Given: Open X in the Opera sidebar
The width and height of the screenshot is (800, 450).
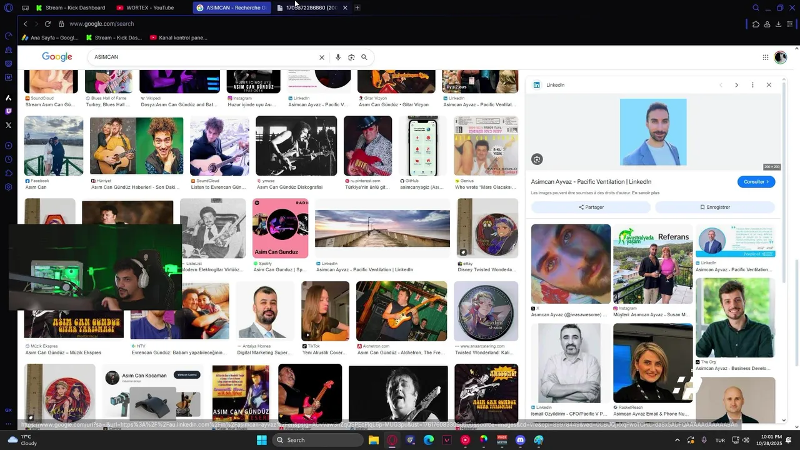Looking at the screenshot, I should click(x=8, y=125).
